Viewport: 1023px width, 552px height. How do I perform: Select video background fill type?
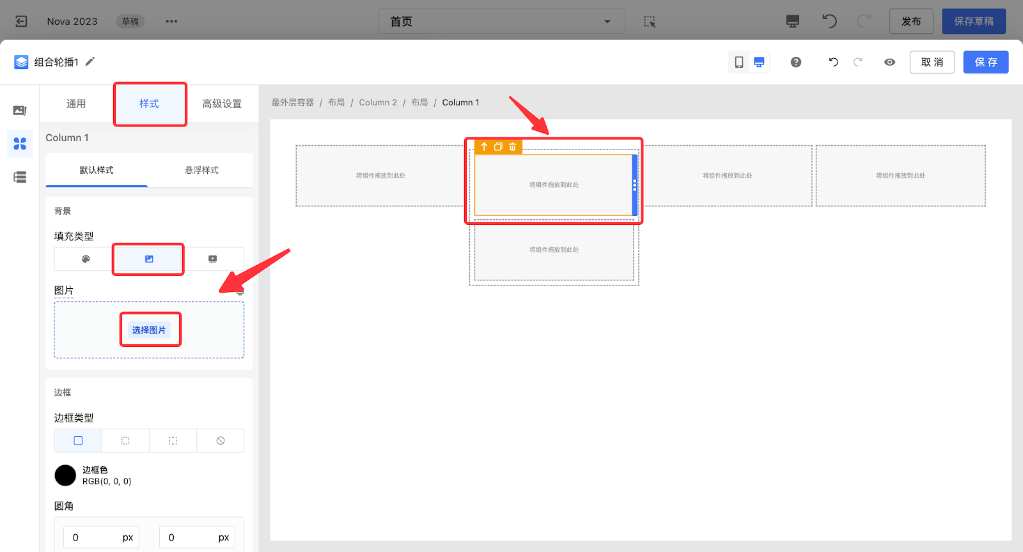(x=212, y=259)
